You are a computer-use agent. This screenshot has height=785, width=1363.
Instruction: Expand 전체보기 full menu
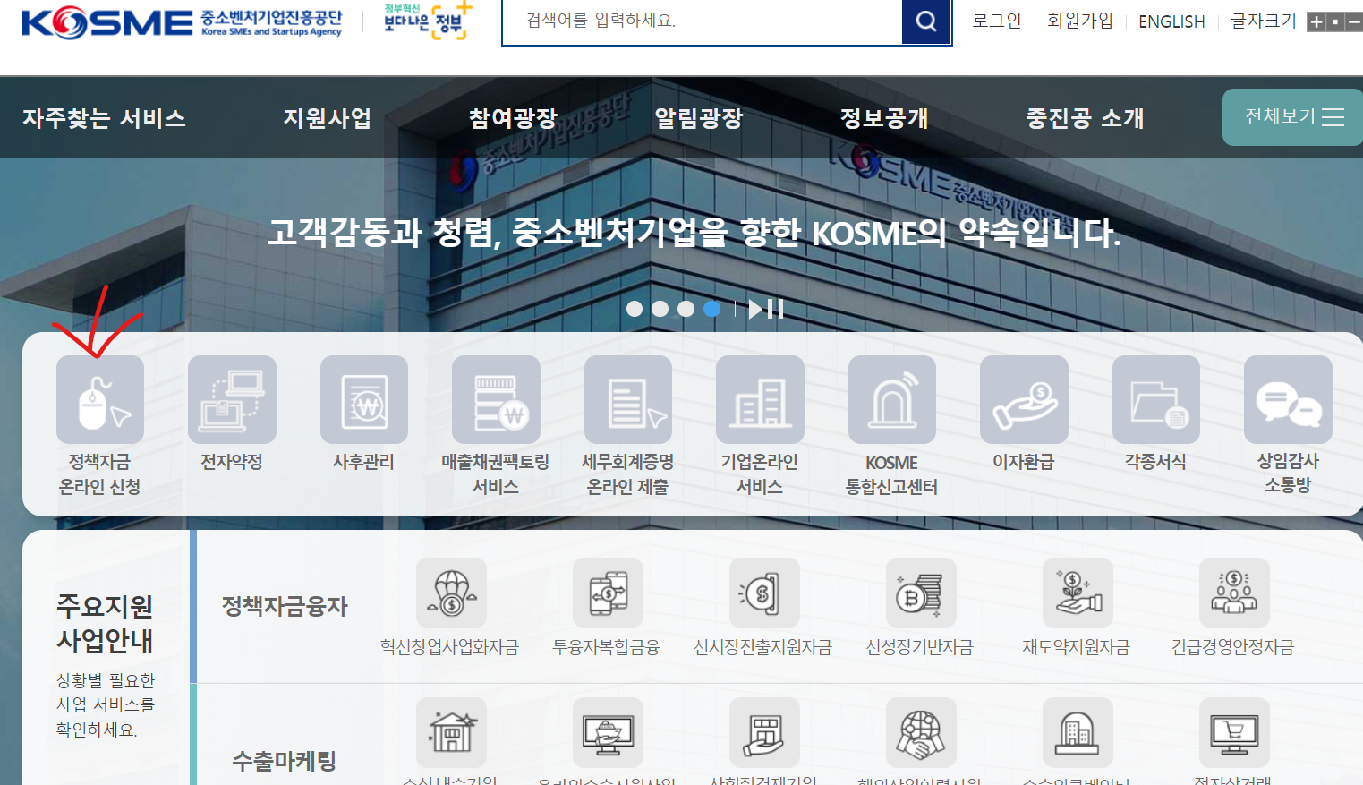pyautogui.click(x=1293, y=117)
